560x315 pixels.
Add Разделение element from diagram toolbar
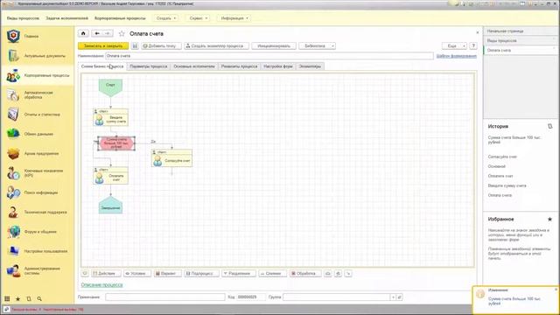(239, 274)
